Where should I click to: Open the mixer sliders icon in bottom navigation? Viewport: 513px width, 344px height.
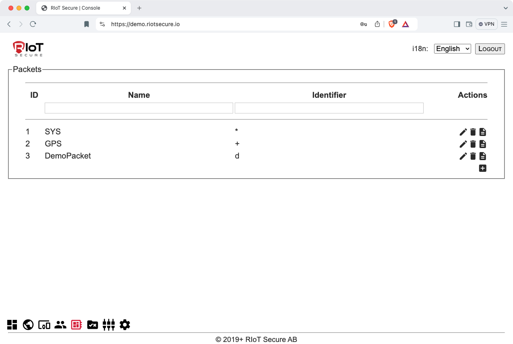point(109,325)
